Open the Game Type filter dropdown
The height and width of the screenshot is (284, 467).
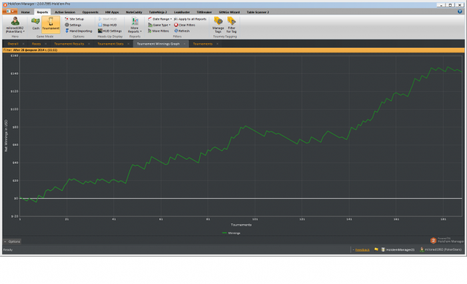[x=159, y=25]
